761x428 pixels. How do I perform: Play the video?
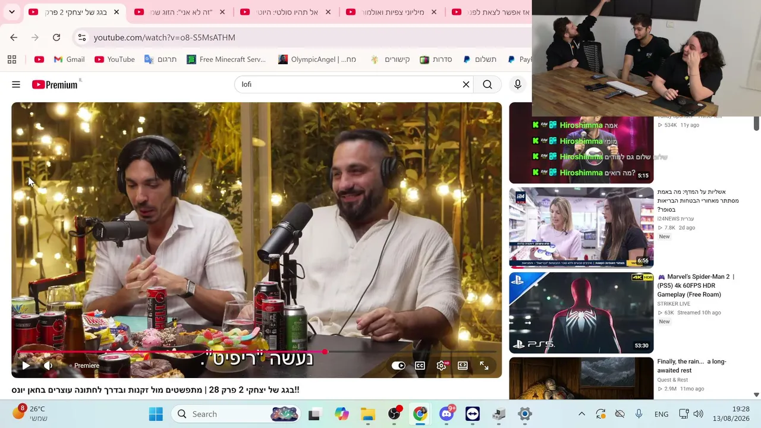(25, 366)
